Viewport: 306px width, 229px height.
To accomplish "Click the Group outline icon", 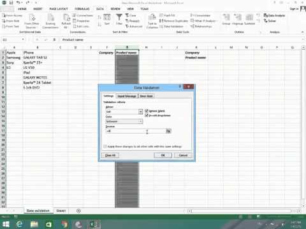I will (x=226, y=20).
